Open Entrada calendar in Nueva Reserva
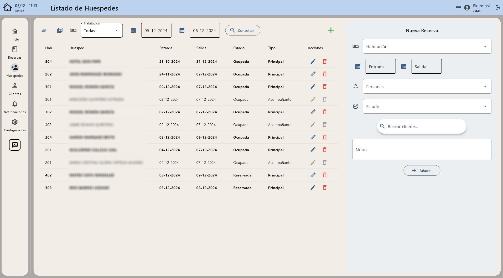The width and height of the screenshot is (503, 278). [358, 66]
